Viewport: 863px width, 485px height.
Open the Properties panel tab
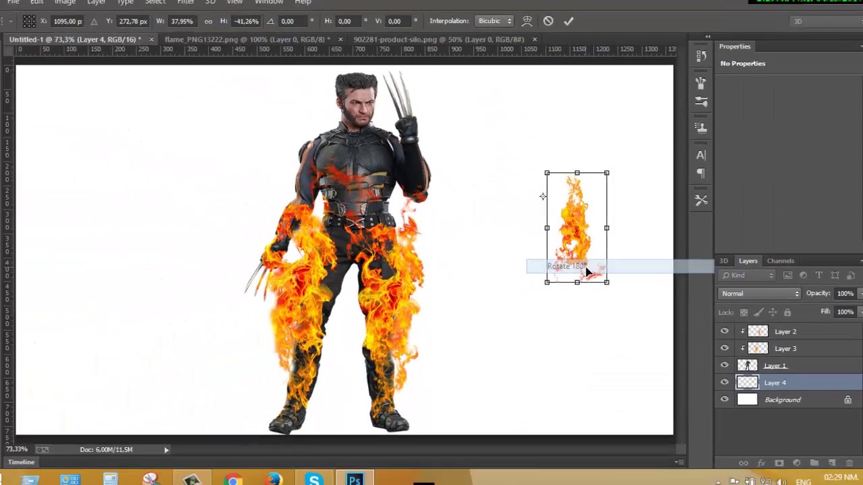(734, 46)
